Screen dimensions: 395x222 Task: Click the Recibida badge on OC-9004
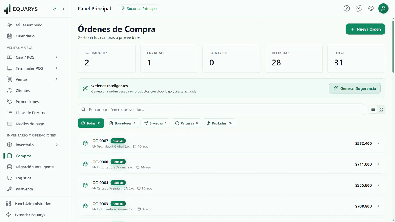click(x=118, y=183)
